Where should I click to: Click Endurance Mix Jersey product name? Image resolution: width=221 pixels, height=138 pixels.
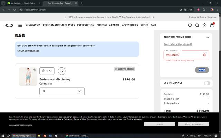(55, 79)
